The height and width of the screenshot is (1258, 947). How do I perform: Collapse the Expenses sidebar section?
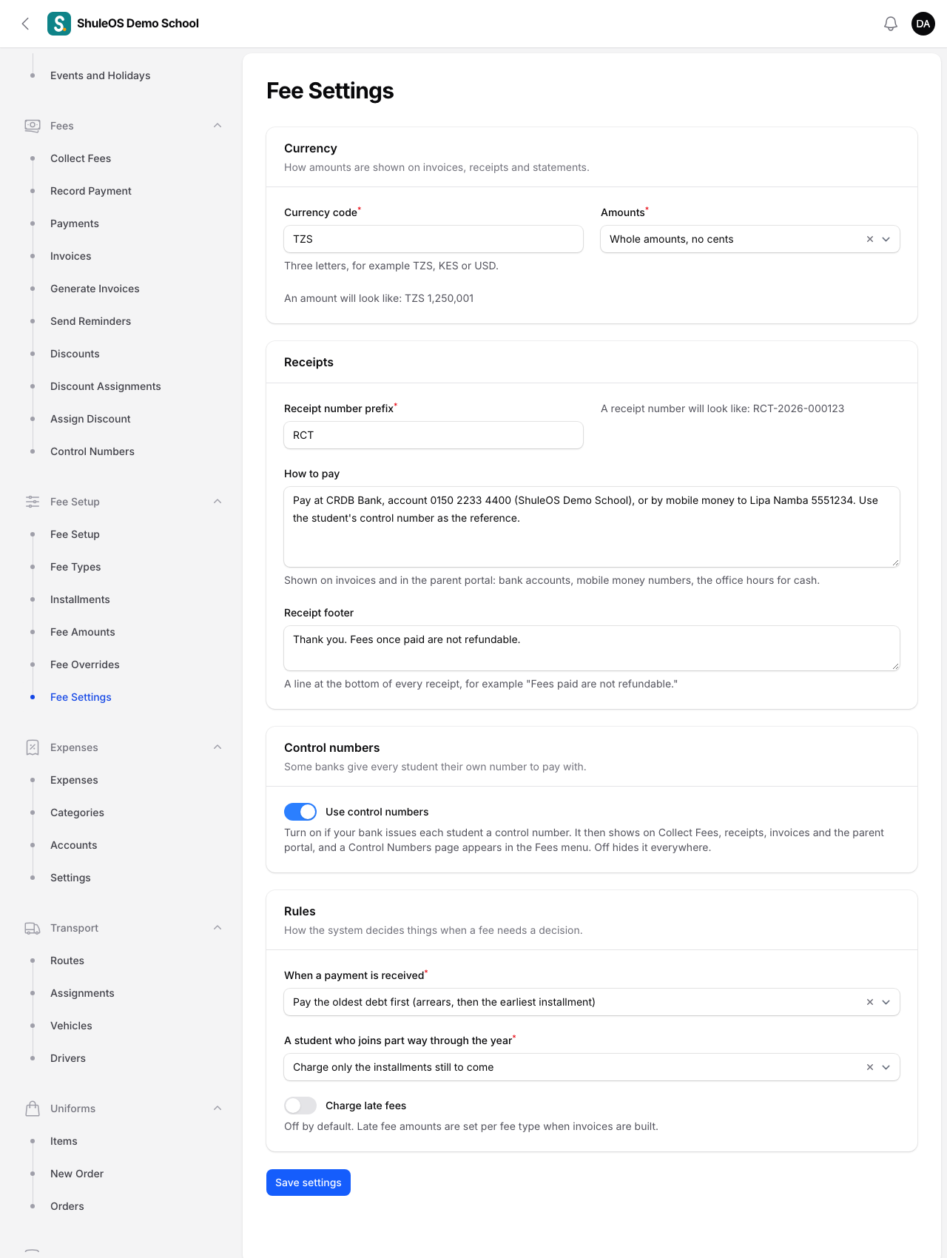218,747
